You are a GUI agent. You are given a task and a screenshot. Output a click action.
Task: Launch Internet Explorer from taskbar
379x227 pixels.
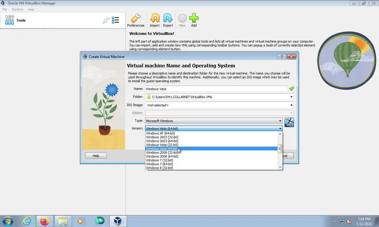coord(26,221)
